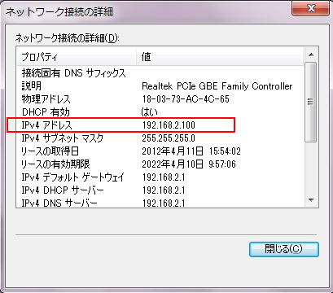Select the リースの取得日 row label
This screenshot has height=293, width=333.
point(50,151)
